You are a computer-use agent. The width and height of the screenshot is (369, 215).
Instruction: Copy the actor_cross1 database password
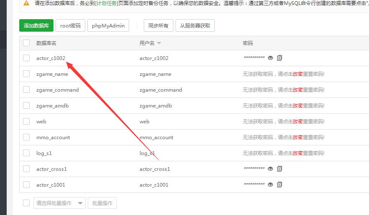pyautogui.click(x=280, y=169)
